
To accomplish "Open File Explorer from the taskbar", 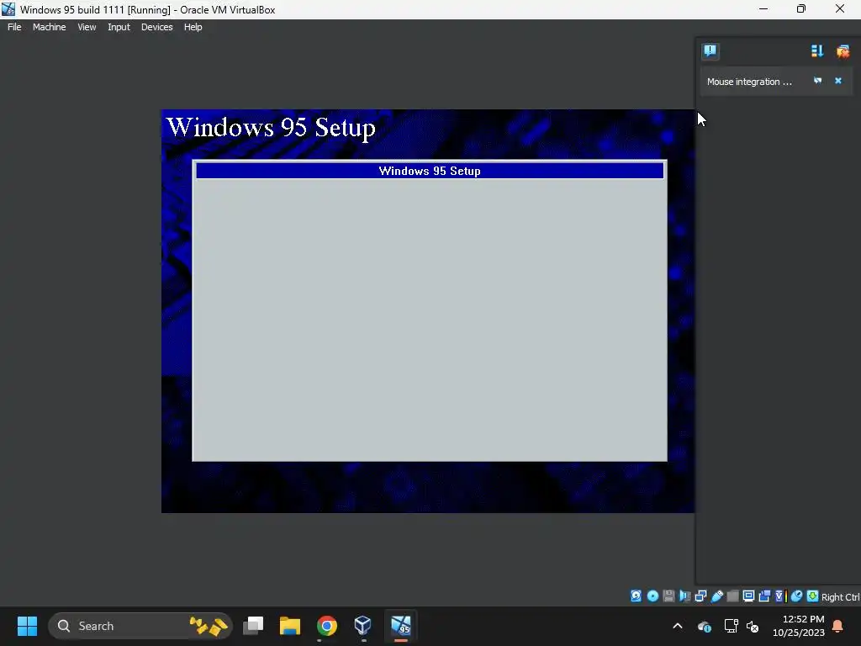I will pos(290,626).
